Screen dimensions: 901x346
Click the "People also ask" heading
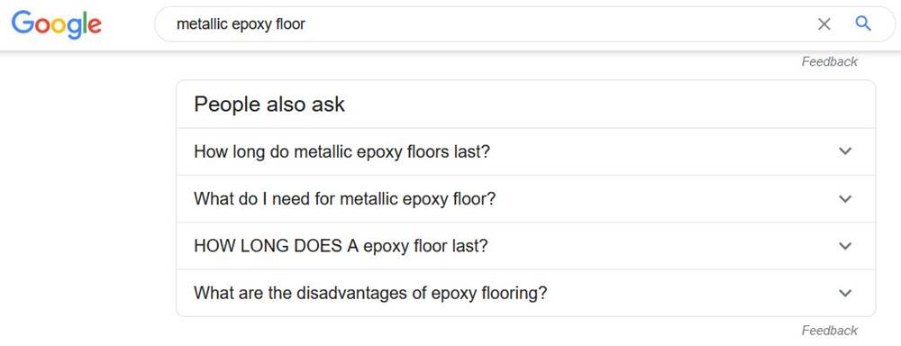pos(269,105)
